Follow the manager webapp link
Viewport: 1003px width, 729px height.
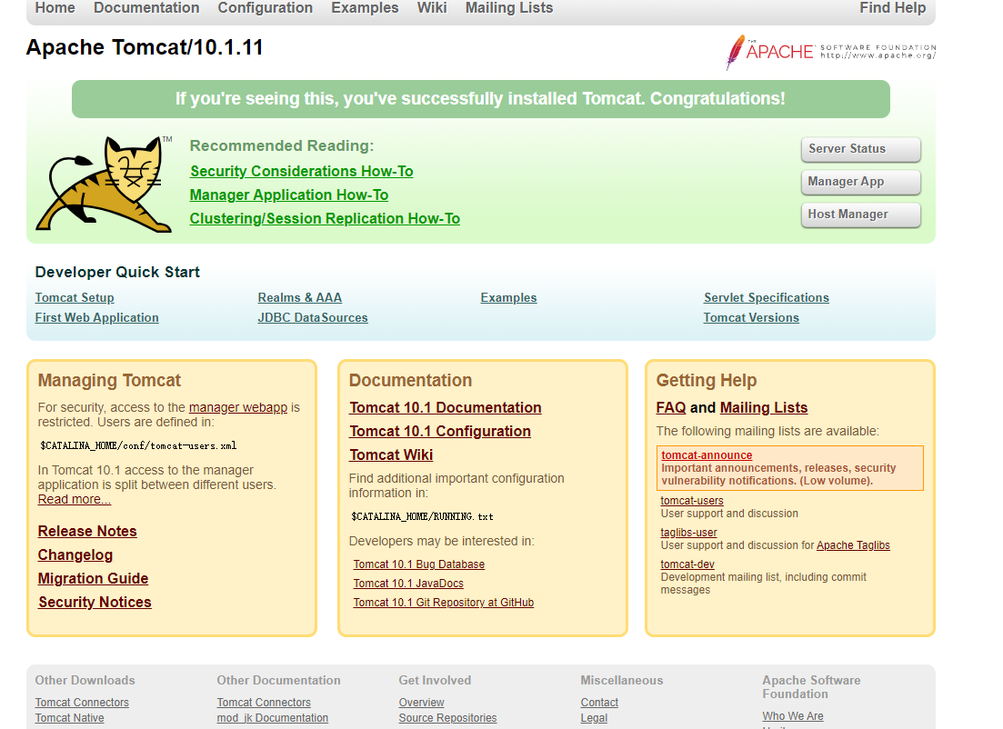(238, 407)
